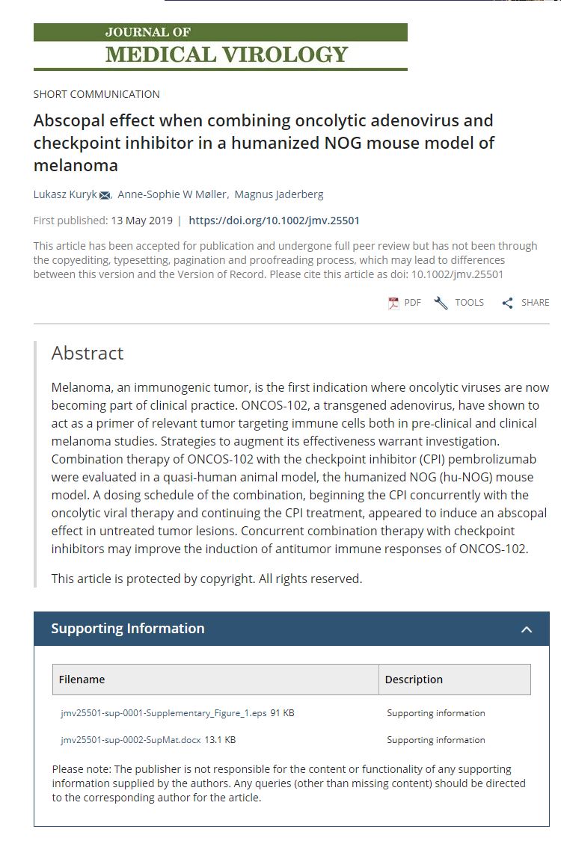
Task: Collapse Supporting Information using the chevron
Action: point(527,629)
